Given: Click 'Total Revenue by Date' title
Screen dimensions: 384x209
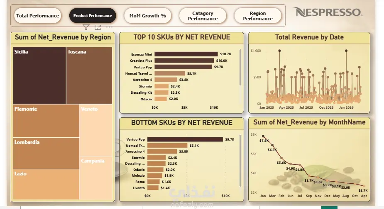Looking at the screenshot, I should point(309,37).
